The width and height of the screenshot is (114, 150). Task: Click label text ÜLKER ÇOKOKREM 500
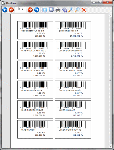[x=70, y=51]
